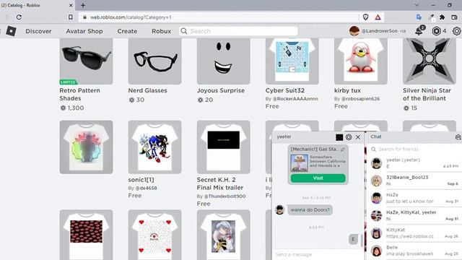Click the sunglasses Retro Pattern Shades thumbnail

coord(86,61)
